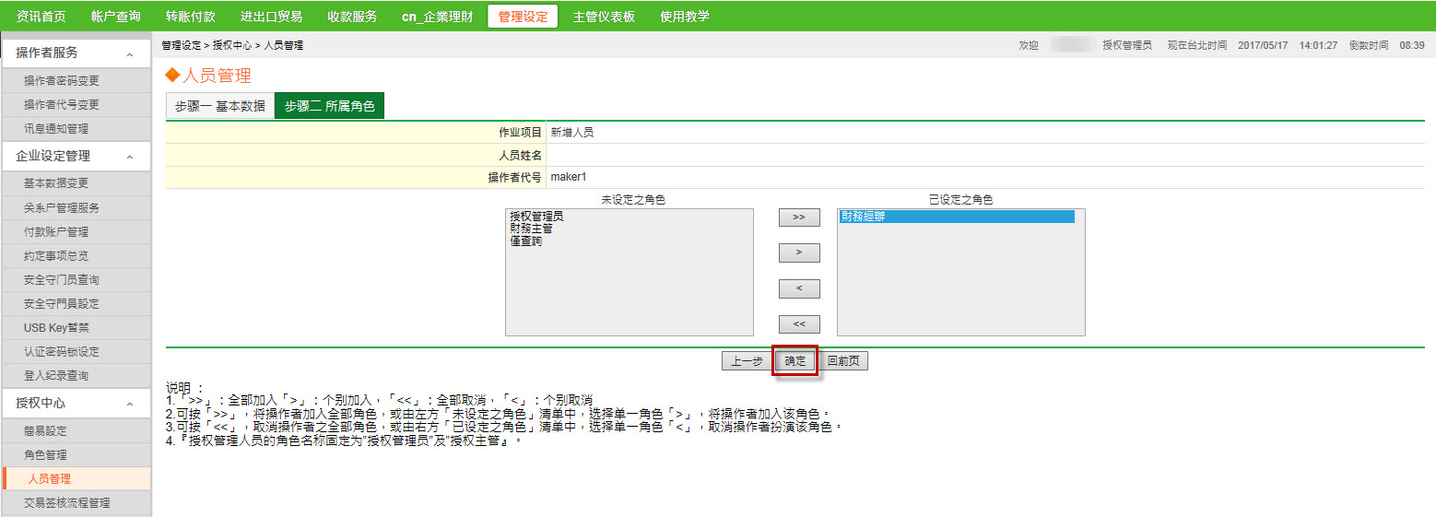1436x517 pixels.
Task: Select 授权管理员 in the unassigned roles list
Action: (x=536, y=217)
